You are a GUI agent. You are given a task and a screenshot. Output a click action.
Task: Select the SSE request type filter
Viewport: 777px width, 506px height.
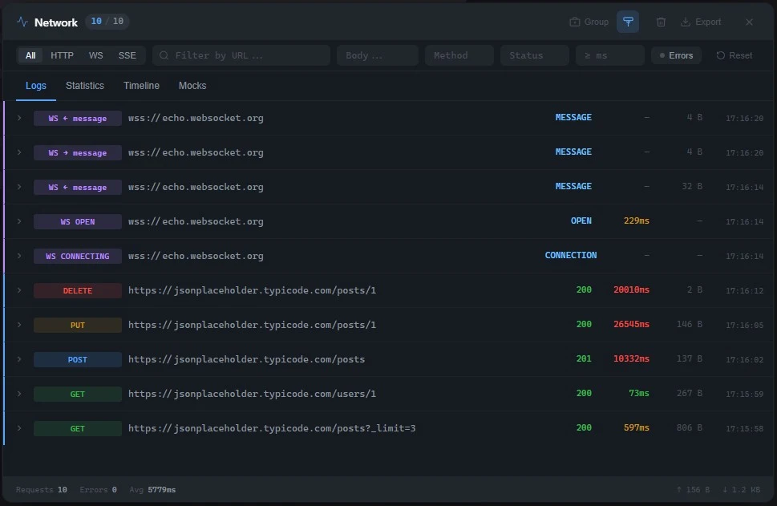point(127,55)
